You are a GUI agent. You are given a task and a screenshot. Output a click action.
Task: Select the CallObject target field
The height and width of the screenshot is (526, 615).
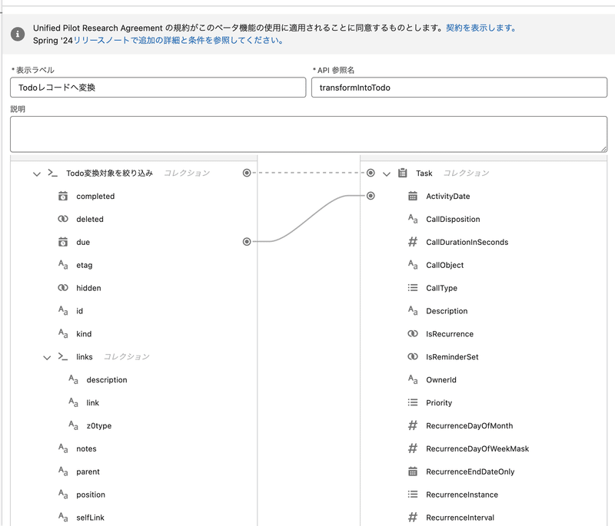pos(445,265)
